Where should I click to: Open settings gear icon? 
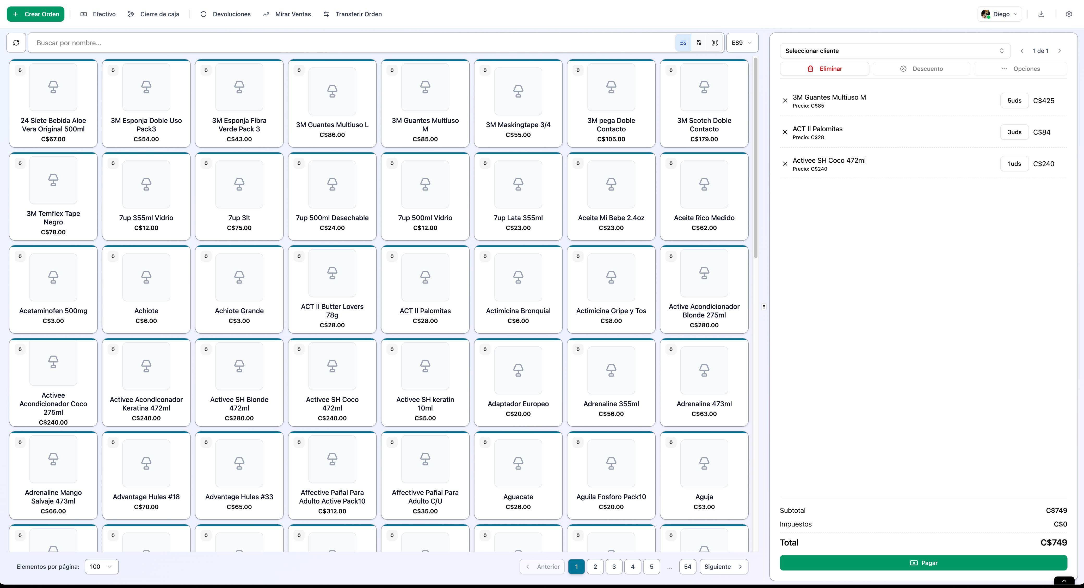coord(1069,14)
